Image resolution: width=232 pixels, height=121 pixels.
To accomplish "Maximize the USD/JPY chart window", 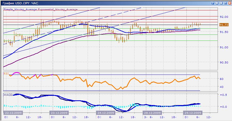I will 225,3.
